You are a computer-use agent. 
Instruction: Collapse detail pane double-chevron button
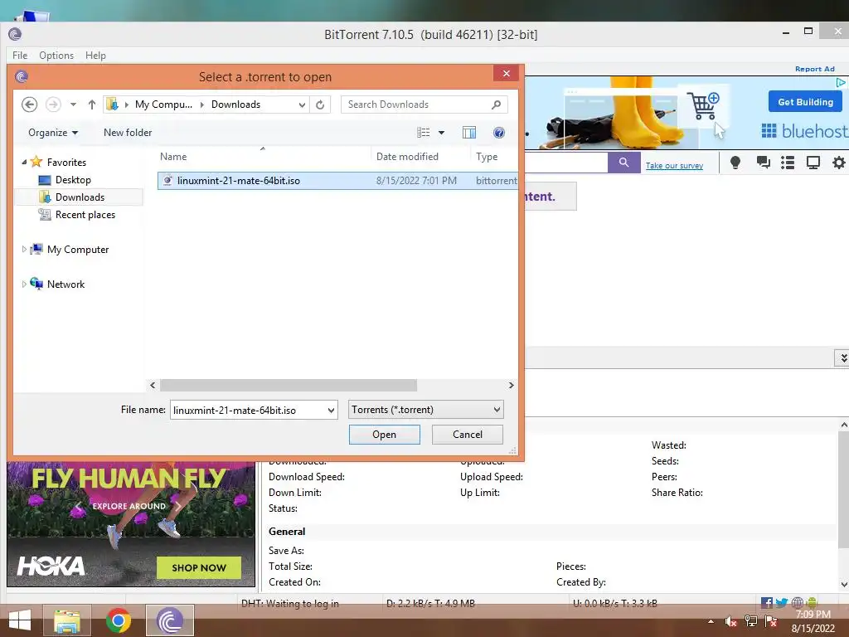842,358
